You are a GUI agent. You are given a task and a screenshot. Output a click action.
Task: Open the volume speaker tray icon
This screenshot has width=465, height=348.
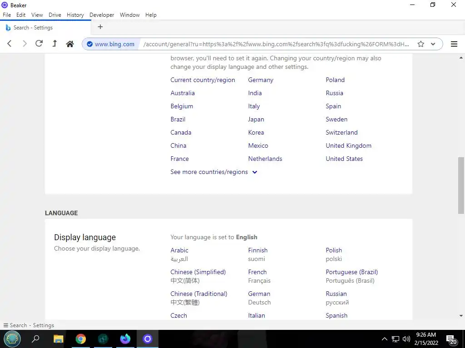click(x=406, y=339)
